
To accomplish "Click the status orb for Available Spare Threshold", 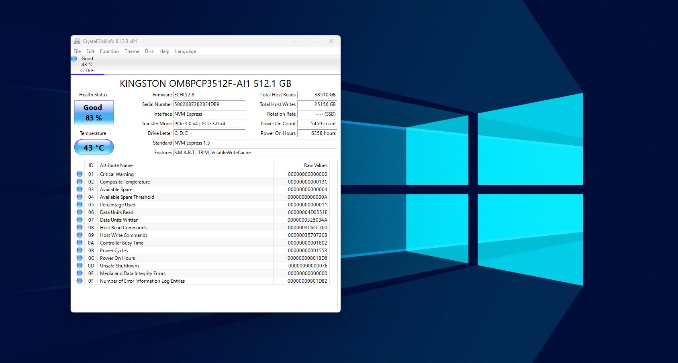I will point(80,197).
